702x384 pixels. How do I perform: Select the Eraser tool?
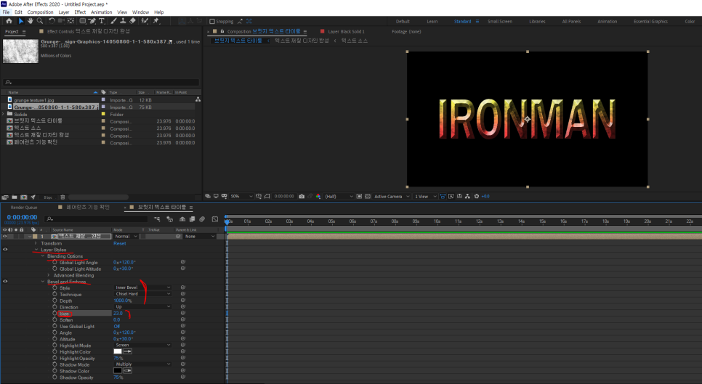132,21
